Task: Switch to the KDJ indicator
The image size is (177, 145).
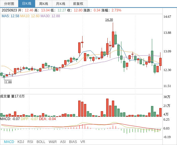Action: point(21,142)
